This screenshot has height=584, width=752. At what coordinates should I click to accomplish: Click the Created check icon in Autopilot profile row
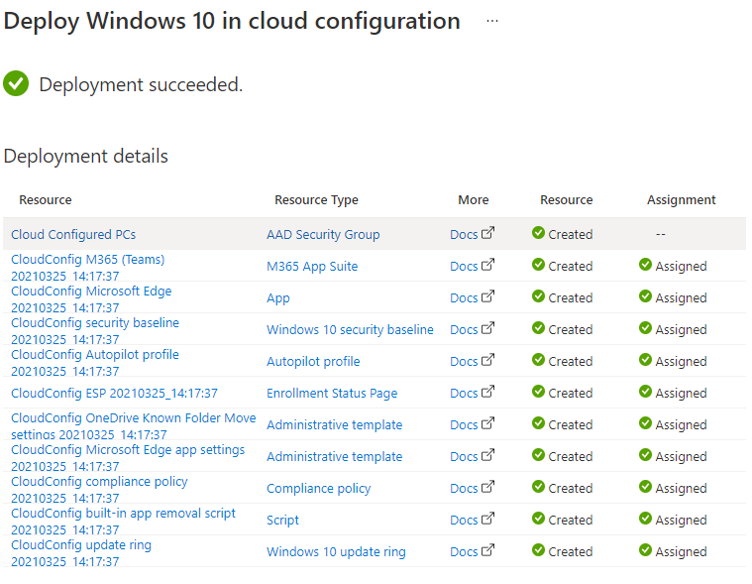point(538,359)
